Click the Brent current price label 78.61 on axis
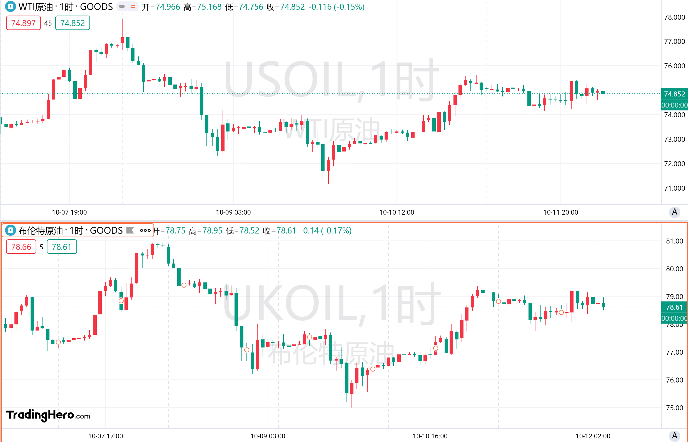Viewport: 688px width, 442px height. 674,307
